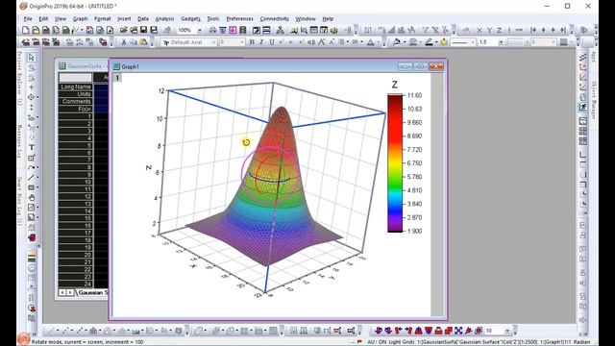Open the File menu
Viewport: 615px width, 346px height.
(28, 18)
